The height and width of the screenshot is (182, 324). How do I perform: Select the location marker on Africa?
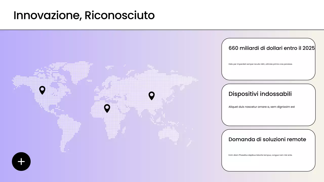(x=107, y=108)
